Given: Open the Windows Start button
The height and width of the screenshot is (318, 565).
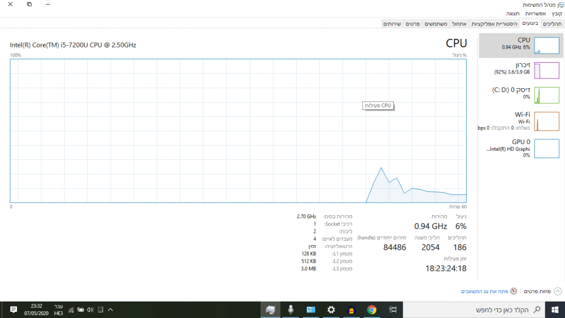Looking at the screenshot, I should click(555, 310).
